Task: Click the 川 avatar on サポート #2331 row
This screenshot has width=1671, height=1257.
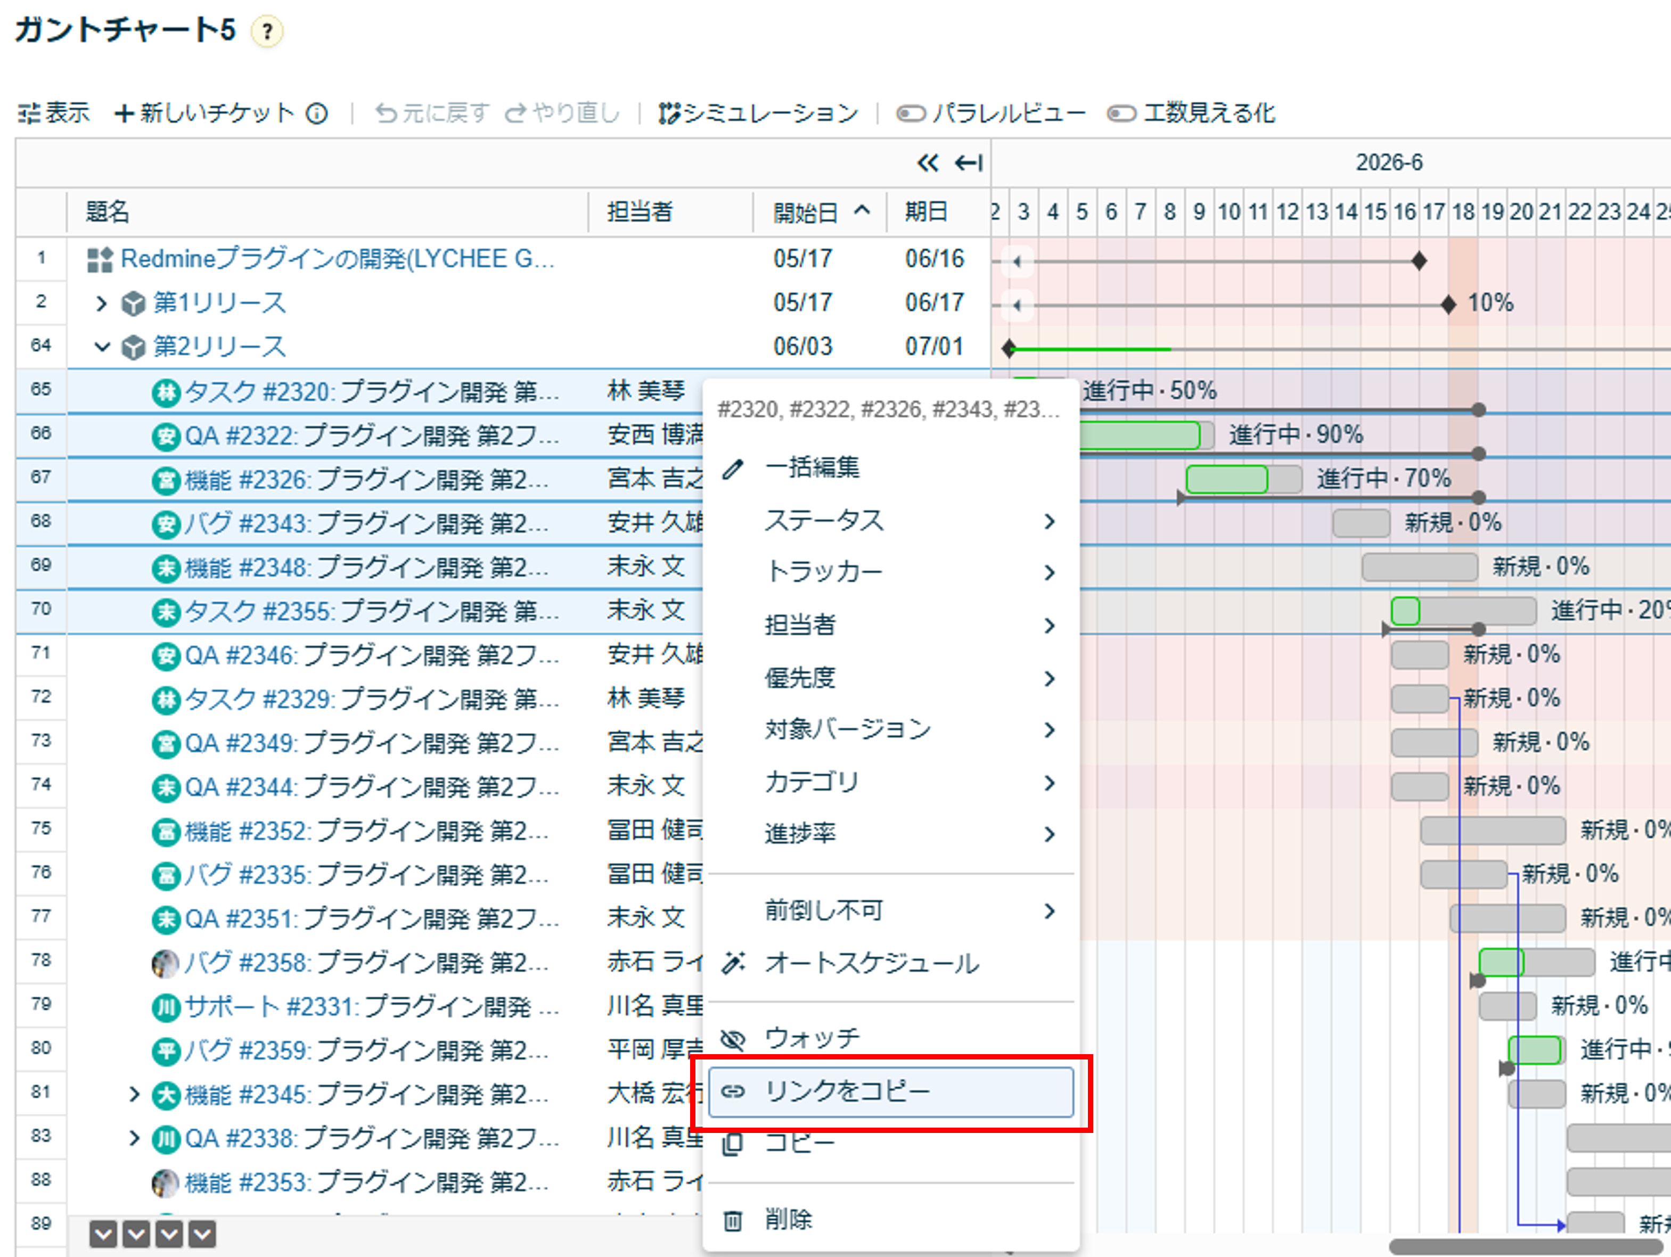Action: coord(166,1007)
